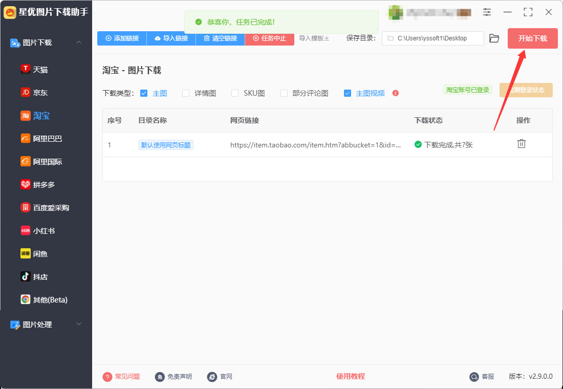The width and height of the screenshot is (563, 389).
Task: Enable the SKU图 checkbox
Action: pyautogui.click(x=235, y=93)
